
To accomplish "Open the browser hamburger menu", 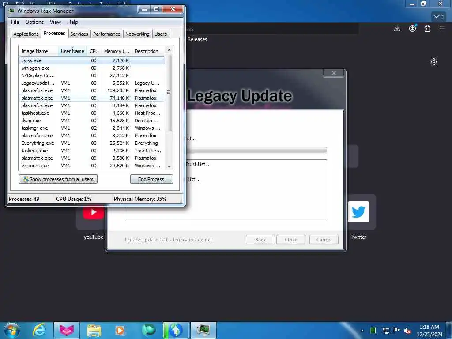I will click(x=442, y=28).
